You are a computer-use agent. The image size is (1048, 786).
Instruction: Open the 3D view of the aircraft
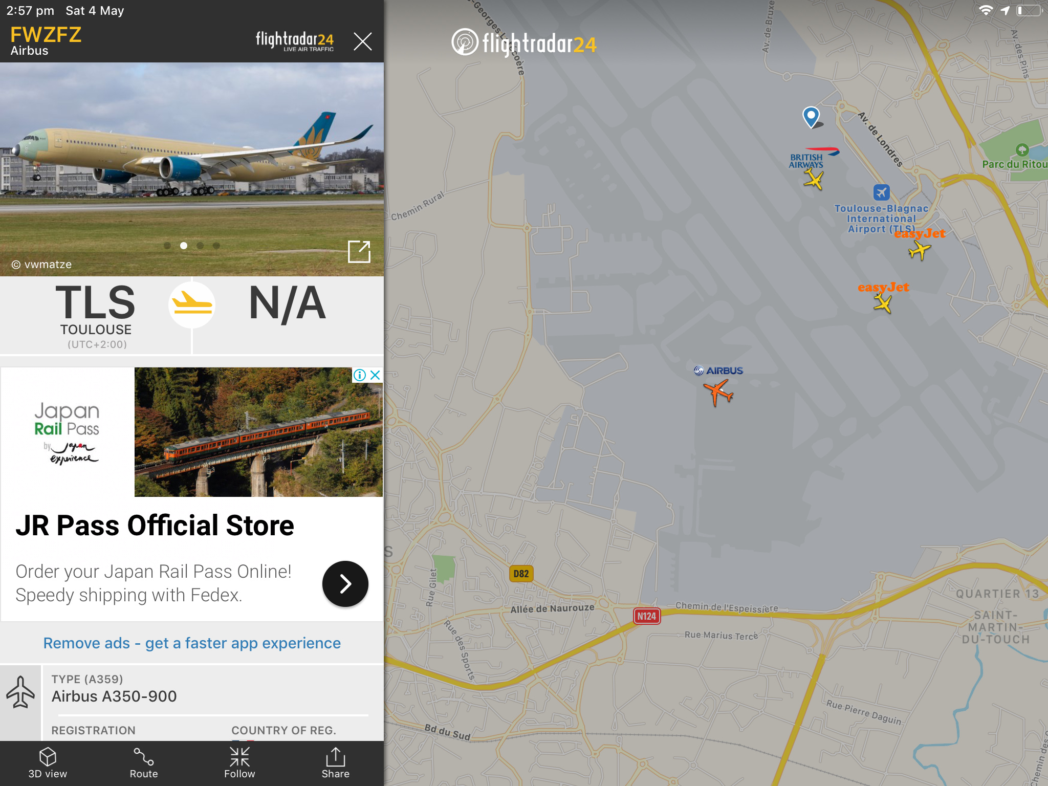tap(48, 763)
